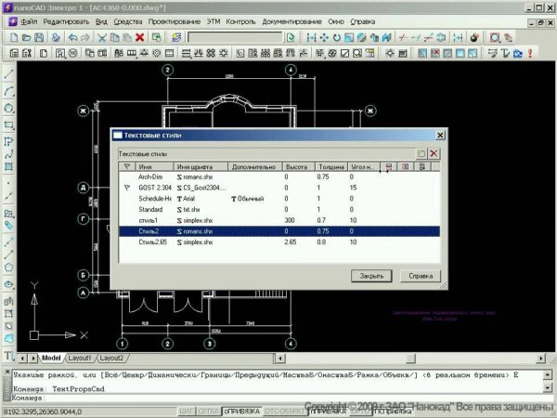
Task: Select the Standard text style row
Action: coord(279,209)
